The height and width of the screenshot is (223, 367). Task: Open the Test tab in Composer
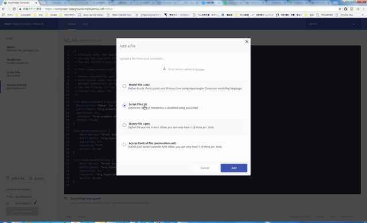click(85, 24)
